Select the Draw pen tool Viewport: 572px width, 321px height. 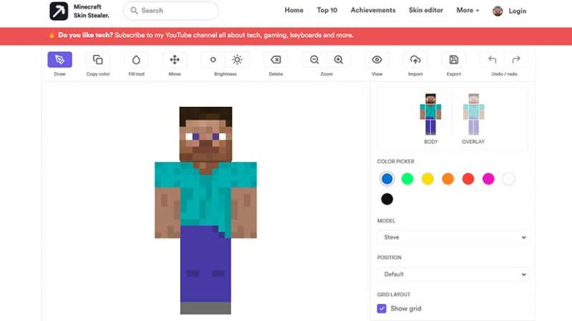pos(60,60)
